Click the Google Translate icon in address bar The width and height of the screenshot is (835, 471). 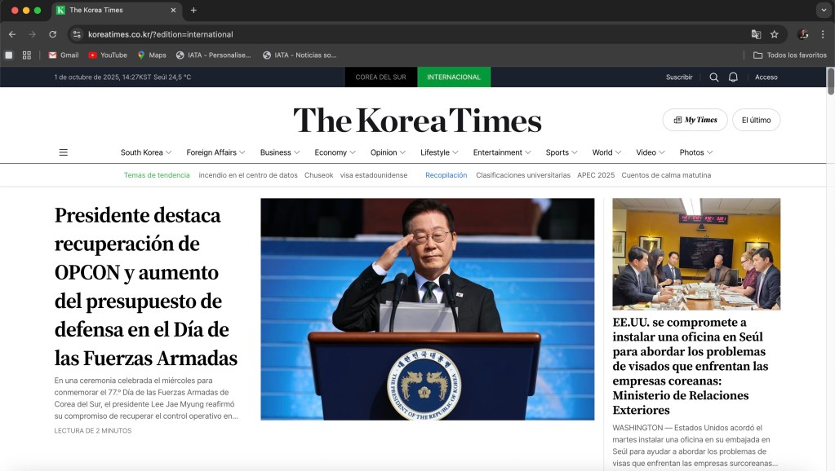pos(756,34)
